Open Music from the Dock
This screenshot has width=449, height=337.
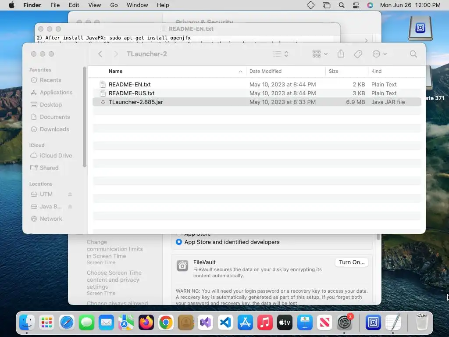pyautogui.click(x=265, y=323)
